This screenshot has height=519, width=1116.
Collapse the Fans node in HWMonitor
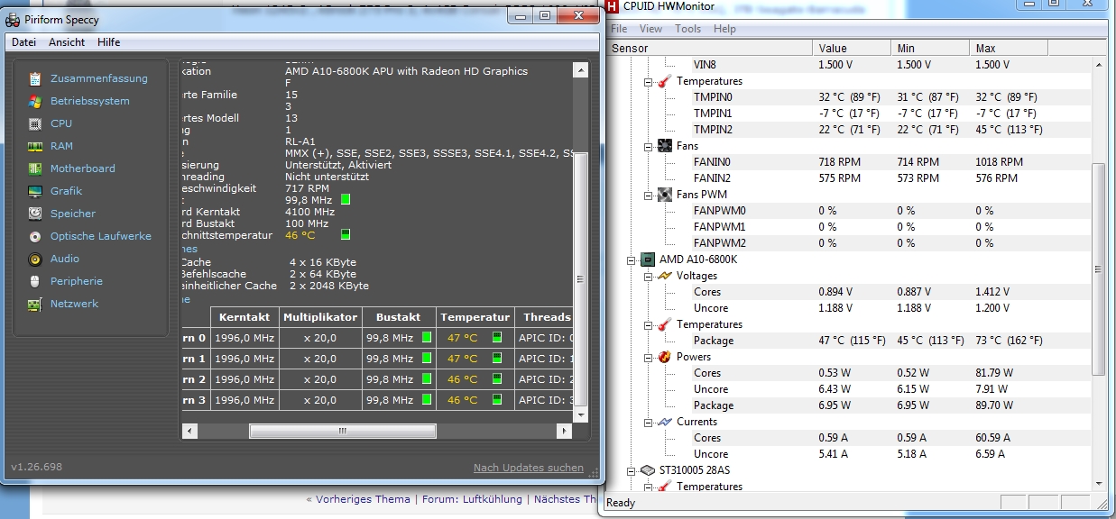[649, 146]
